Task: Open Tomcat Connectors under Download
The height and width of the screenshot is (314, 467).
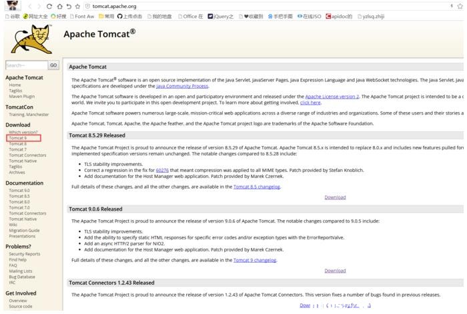Action: pos(27,155)
